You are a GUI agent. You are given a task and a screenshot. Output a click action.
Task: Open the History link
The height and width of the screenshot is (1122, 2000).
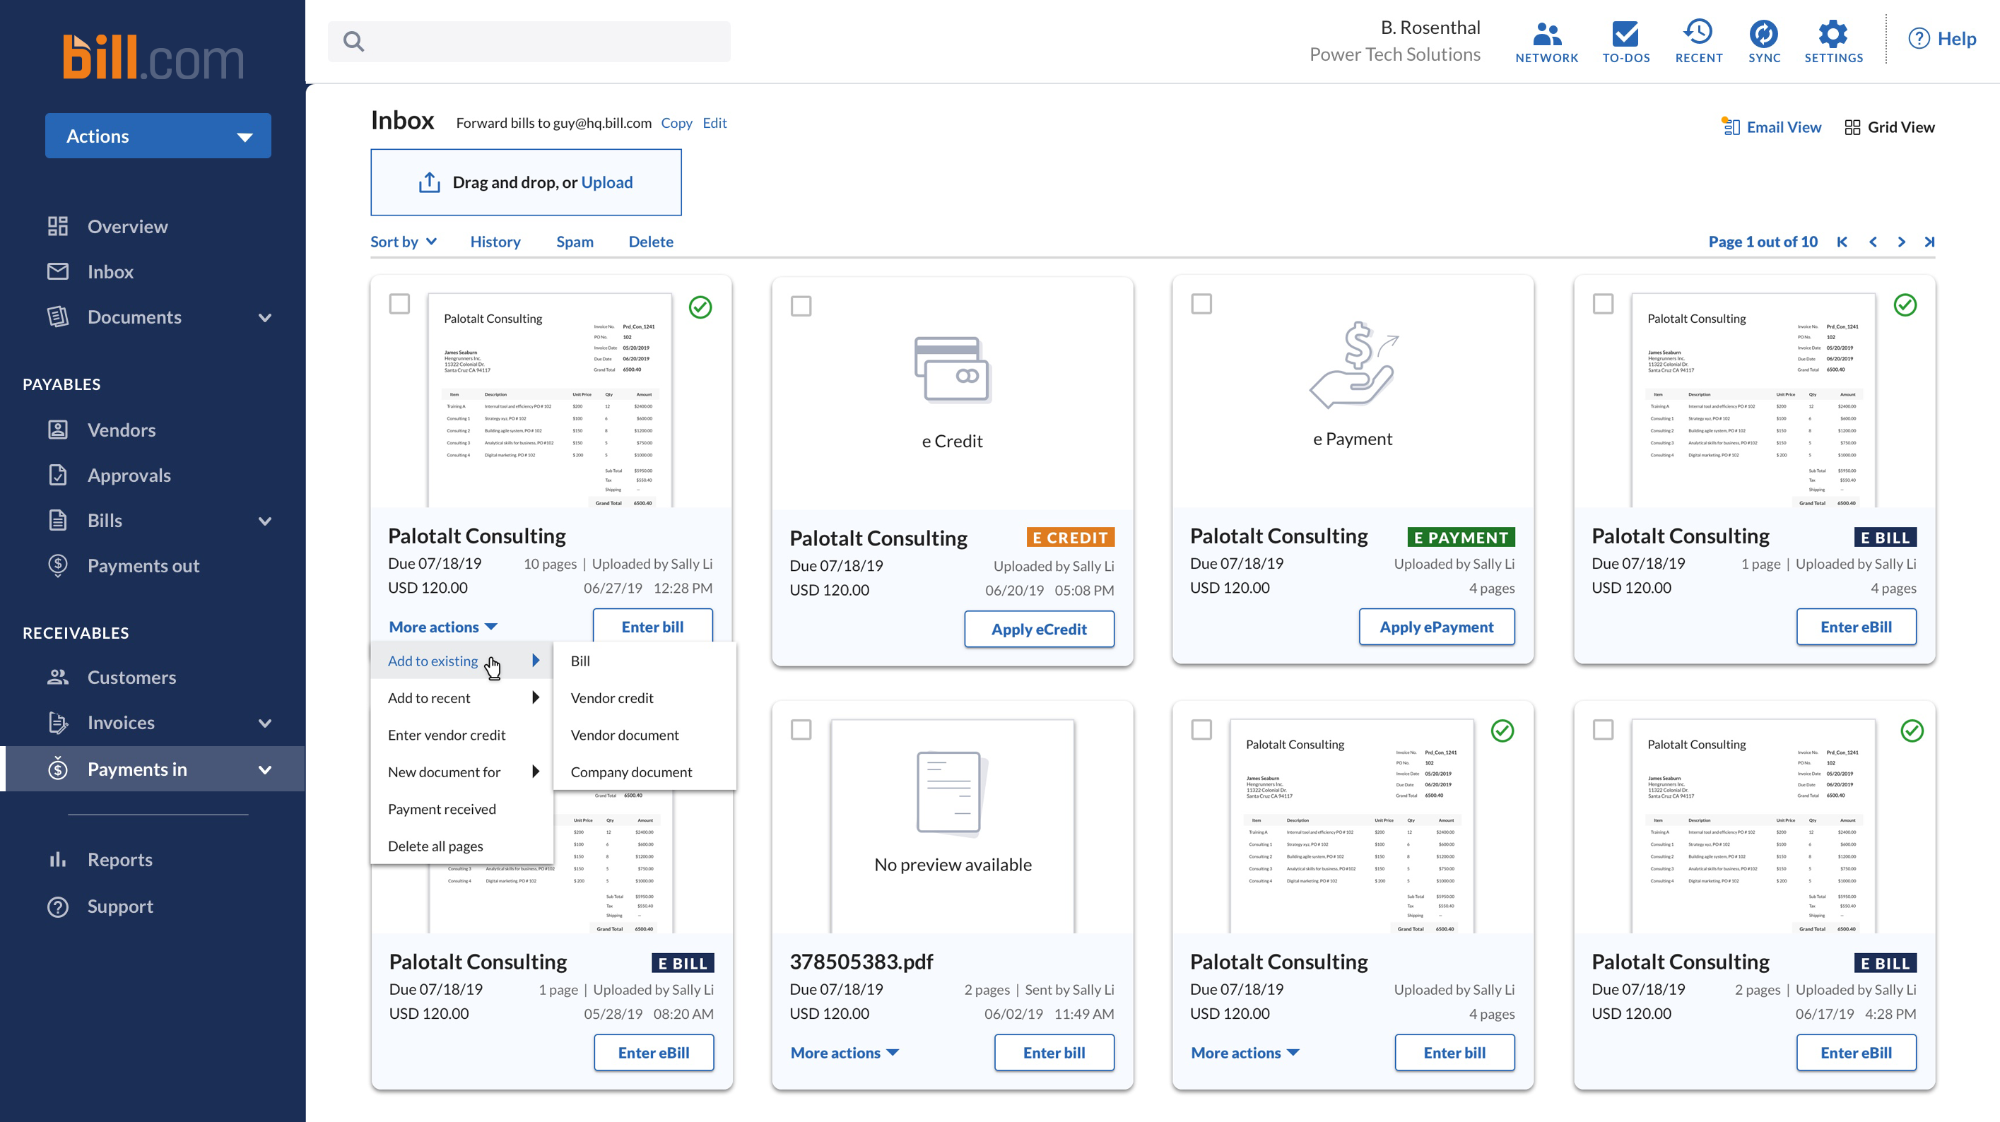[495, 242]
